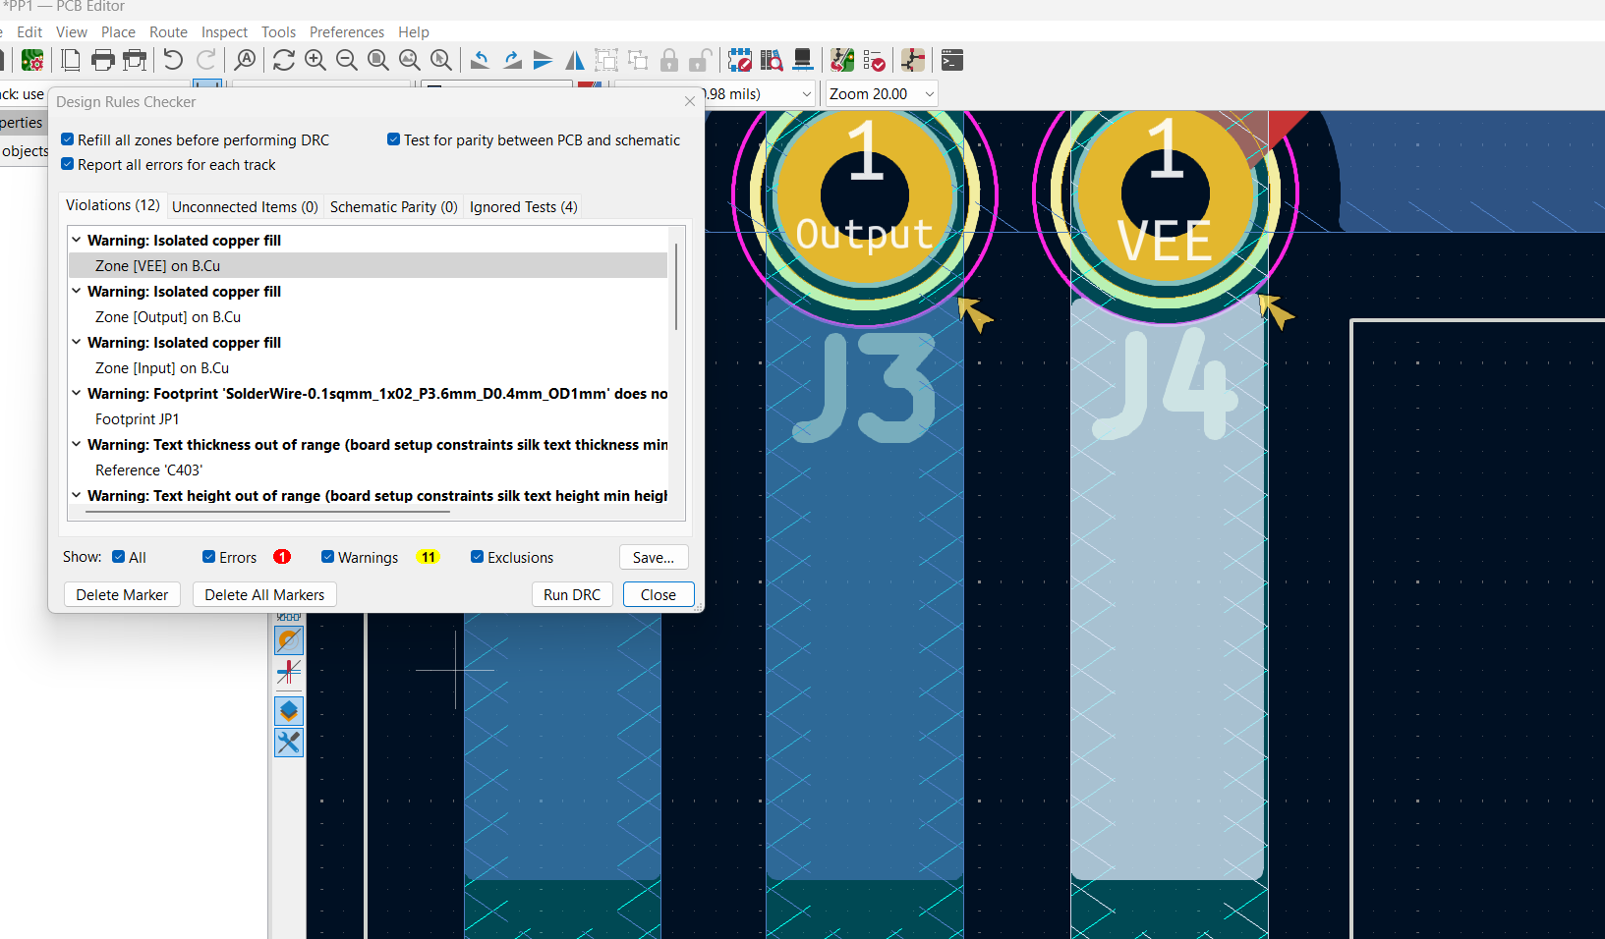The image size is (1605, 939).
Task: Switch to the Unconnected Items (0) tab
Action: pos(245,206)
